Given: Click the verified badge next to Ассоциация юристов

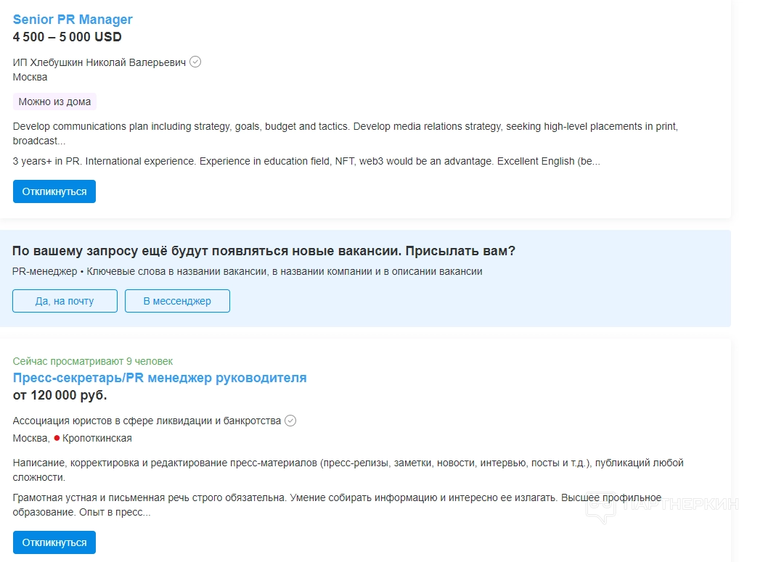Looking at the screenshot, I should pyautogui.click(x=290, y=421).
